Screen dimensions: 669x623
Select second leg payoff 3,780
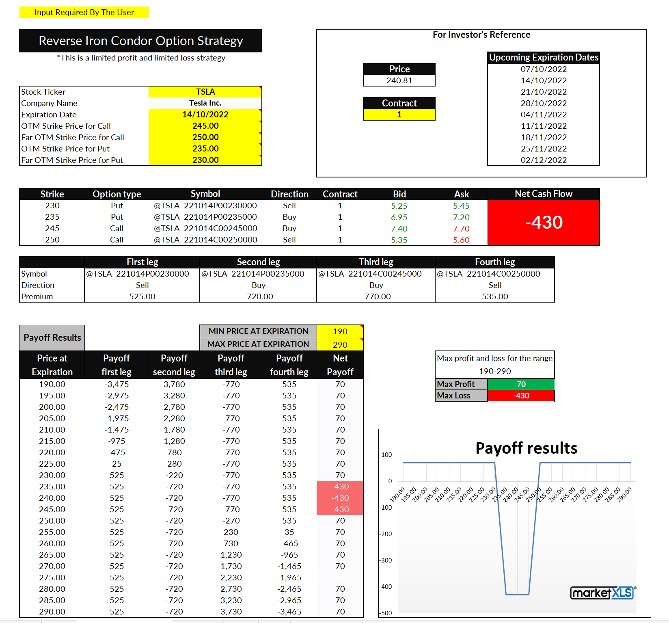coord(174,384)
